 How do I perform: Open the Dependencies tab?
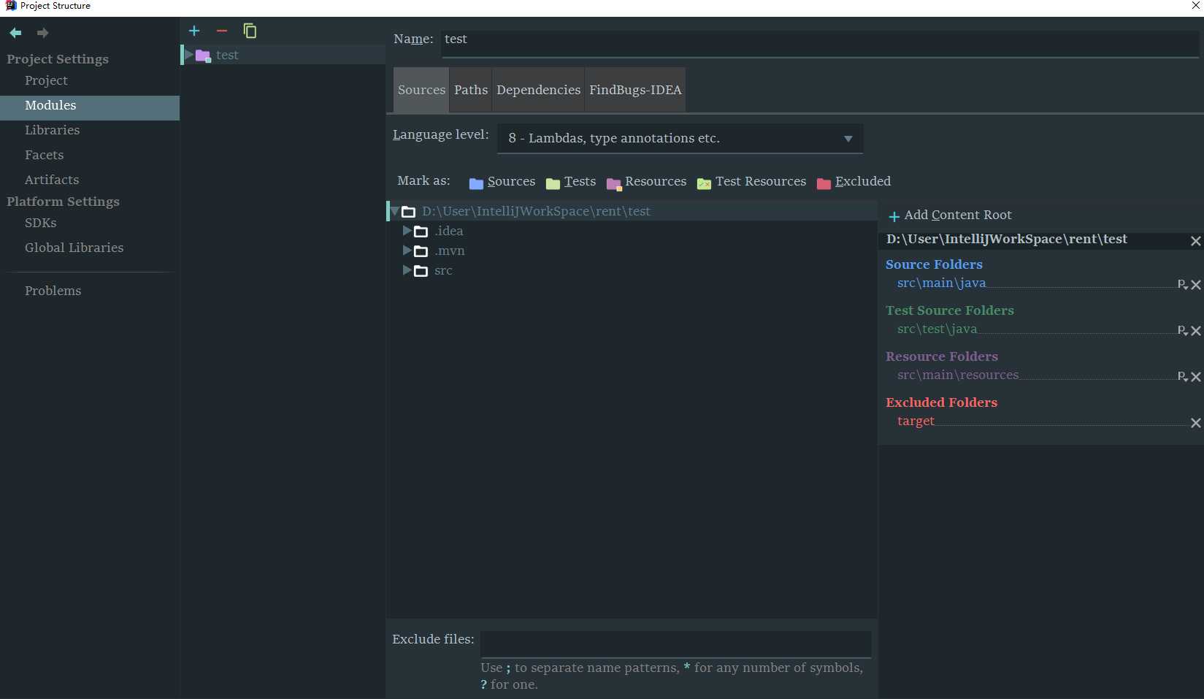click(539, 90)
